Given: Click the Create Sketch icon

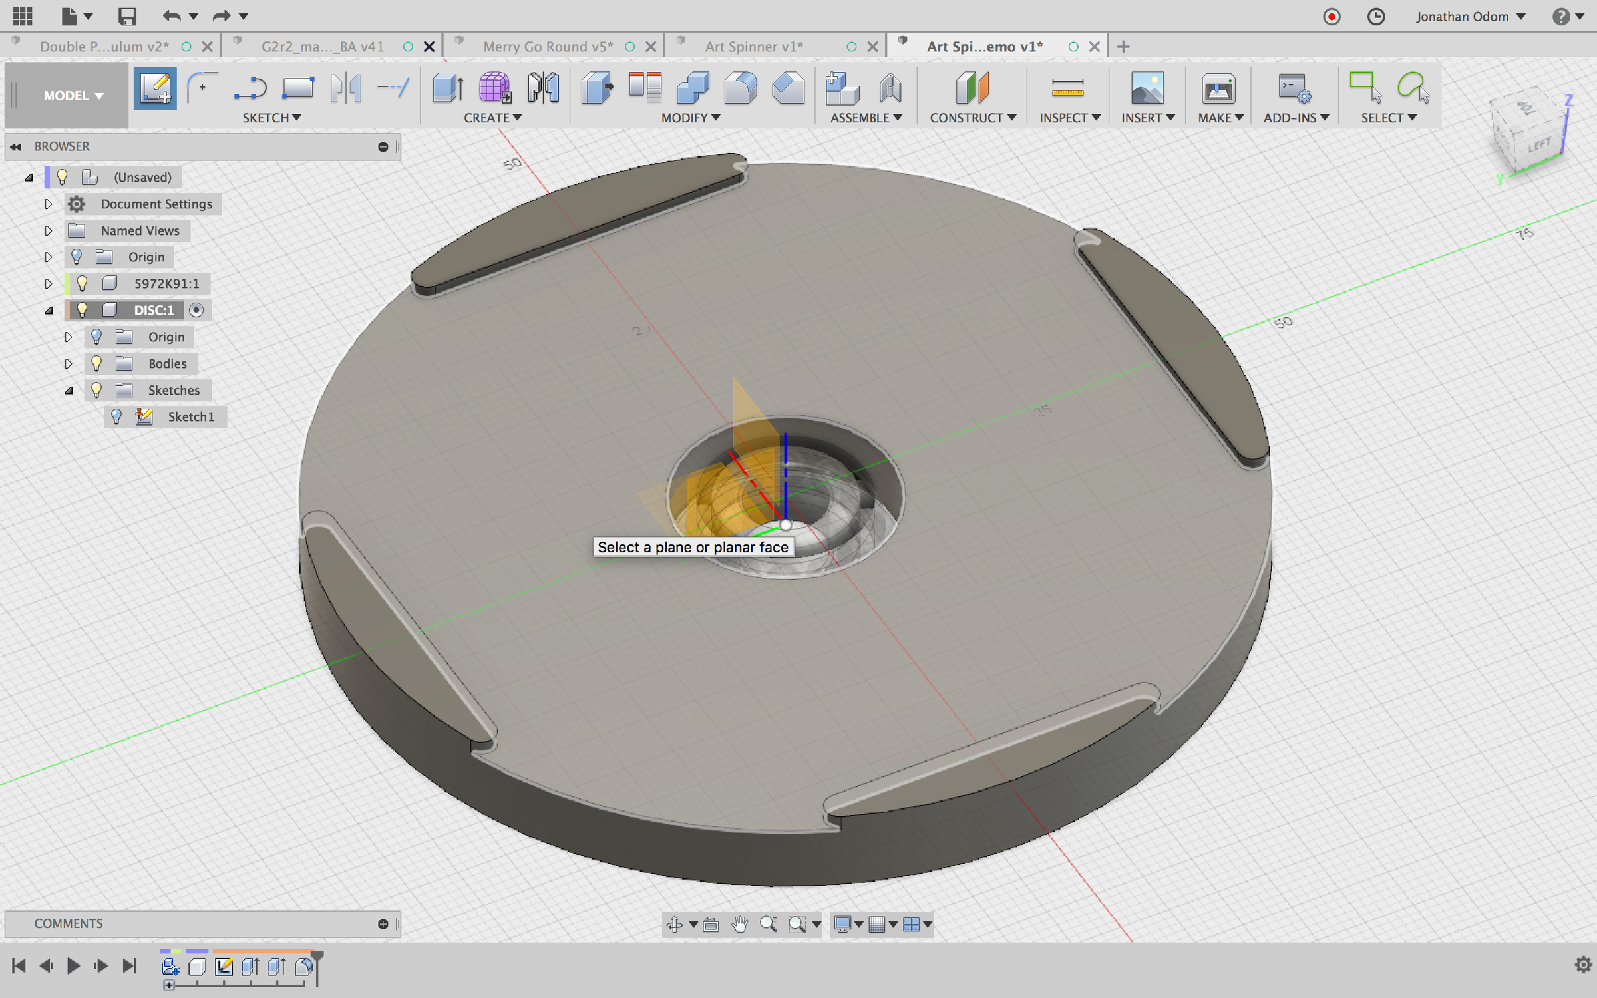Looking at the screenshot, I should (x=154, y=88).
